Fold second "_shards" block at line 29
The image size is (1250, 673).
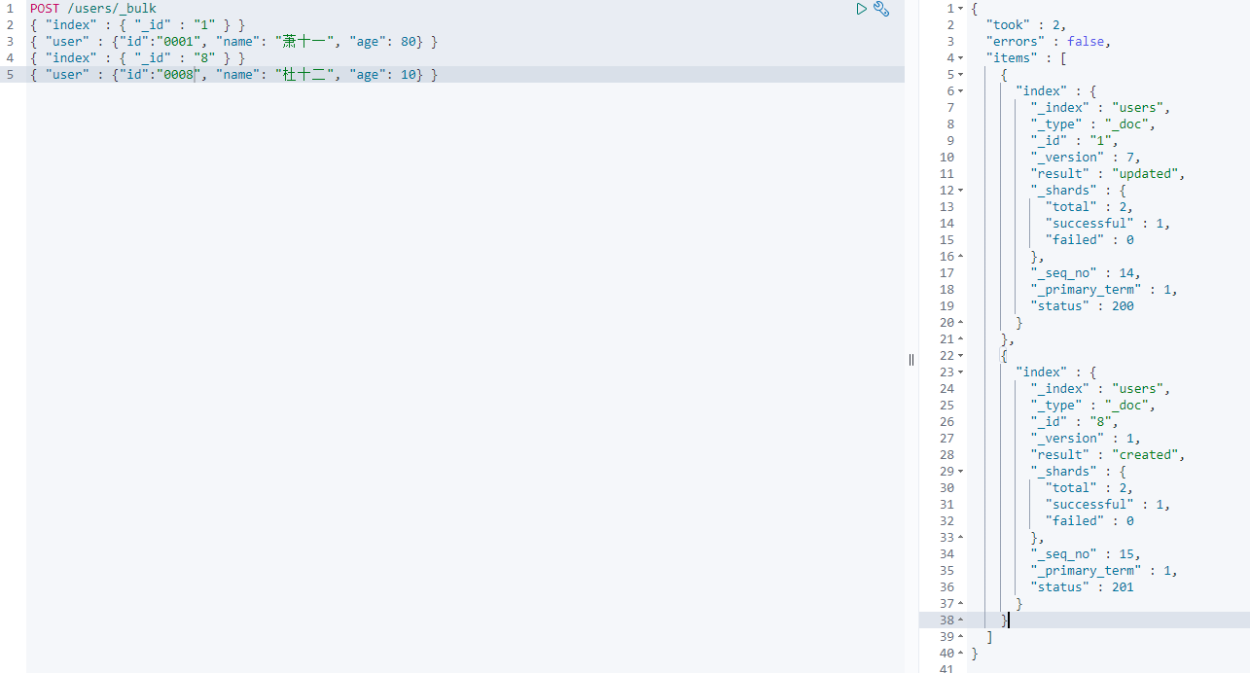(x=961, y=472)
